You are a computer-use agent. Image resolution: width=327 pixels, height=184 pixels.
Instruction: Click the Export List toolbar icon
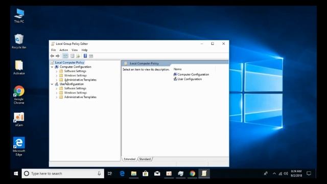tap(78, 56)
